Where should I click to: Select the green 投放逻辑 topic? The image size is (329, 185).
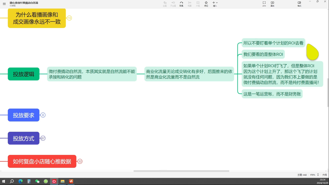[24, 74]
